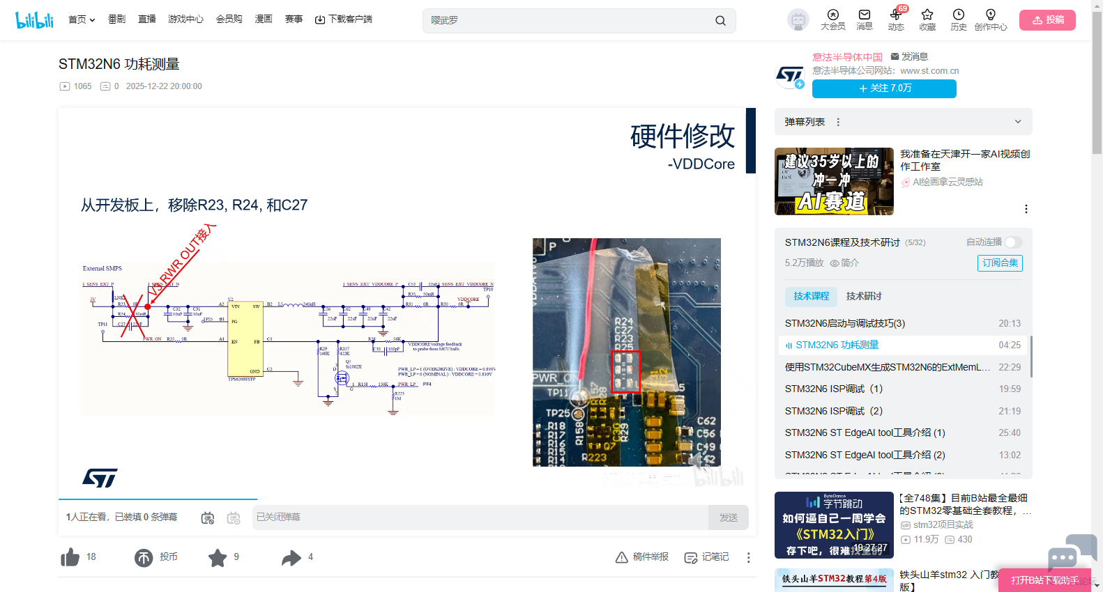Screen dimensions: 1103x592
Task: Open 弹幕列表 options three-dot icon
Action: click(x=838, y=122)
